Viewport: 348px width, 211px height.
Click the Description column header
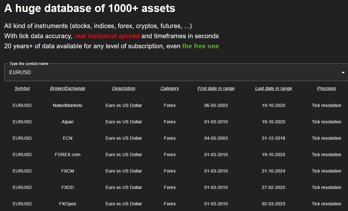click(124, 88)
